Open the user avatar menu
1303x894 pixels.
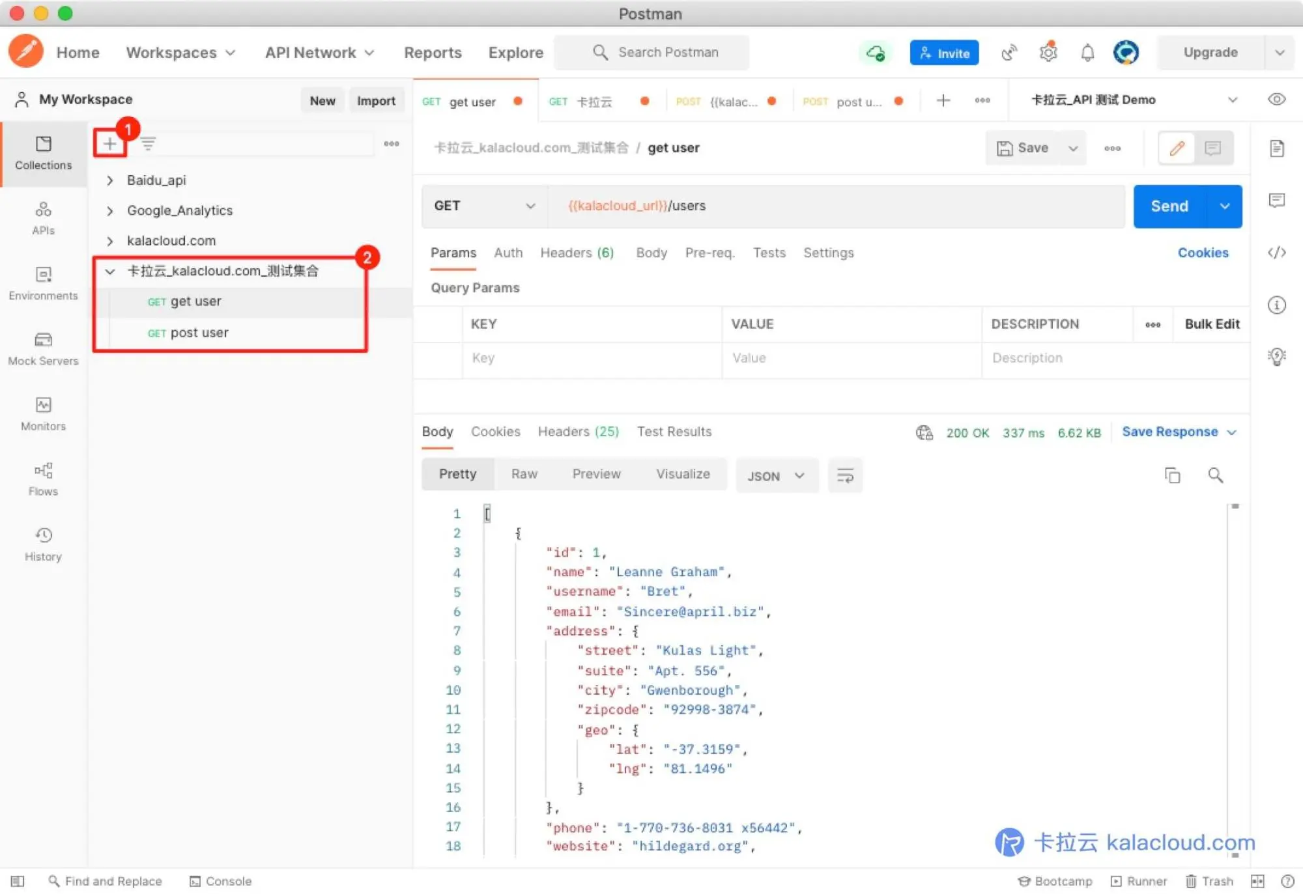[x=1126, y=53]
